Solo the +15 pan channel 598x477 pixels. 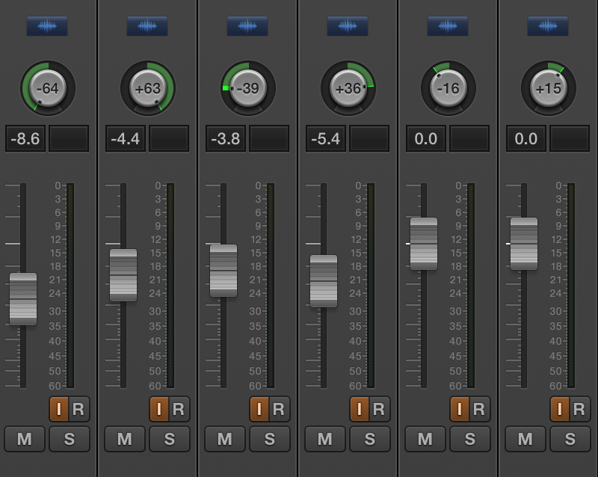point(571,439)
